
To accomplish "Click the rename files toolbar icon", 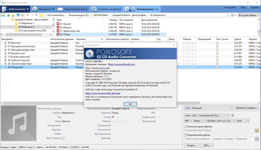I will 60,9.
